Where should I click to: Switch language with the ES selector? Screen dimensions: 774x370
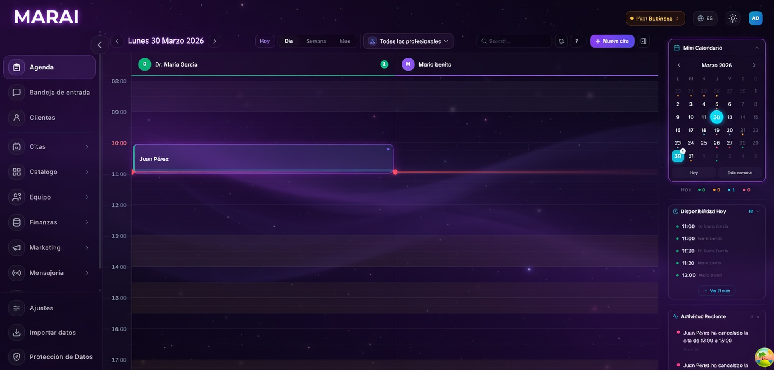(705, 19)
